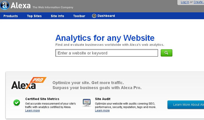204x120 pixels.
Task: Select Site Info in navigation bar
Action: [x=57, y=16]
